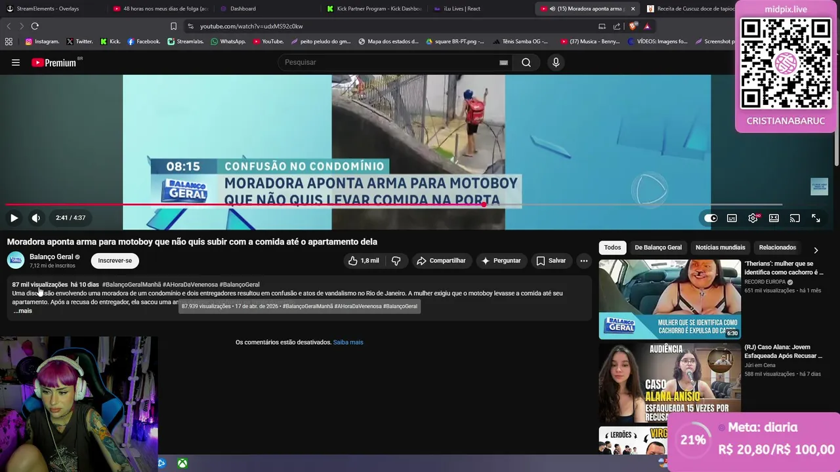Open the Balanço Geral channel name link
Viewport: 840px width, 472px height.
point(51,257)
